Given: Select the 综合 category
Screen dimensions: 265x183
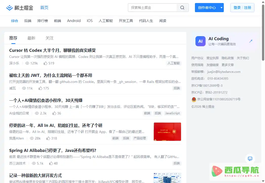Looking at the screenshot, I should 14,21.
